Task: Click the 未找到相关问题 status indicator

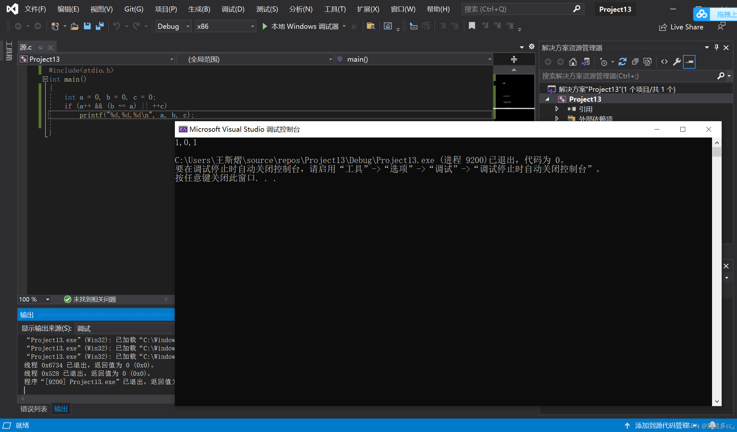Action: click(90, 299)
